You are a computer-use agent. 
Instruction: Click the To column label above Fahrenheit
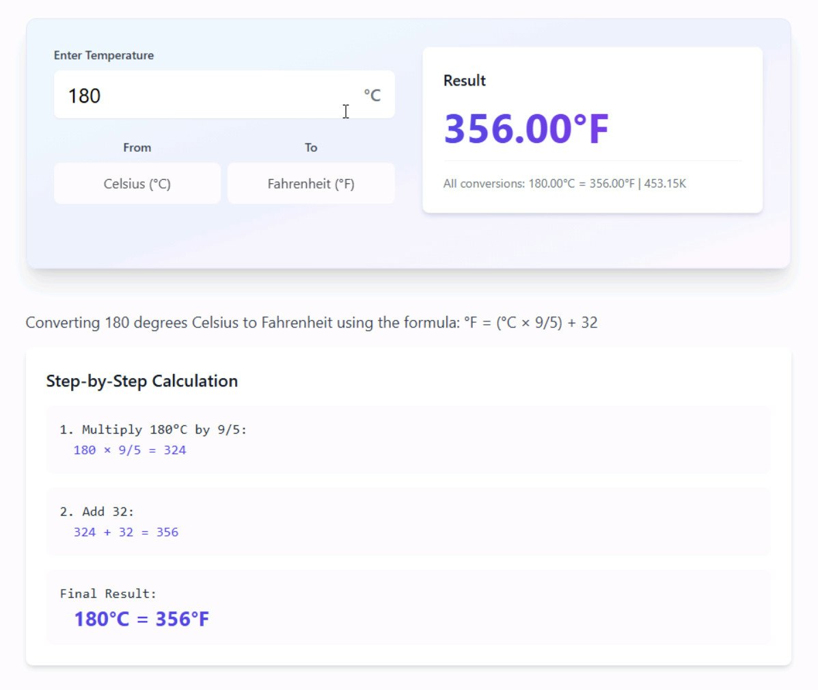pyautogui.click(x=311, y=147)
